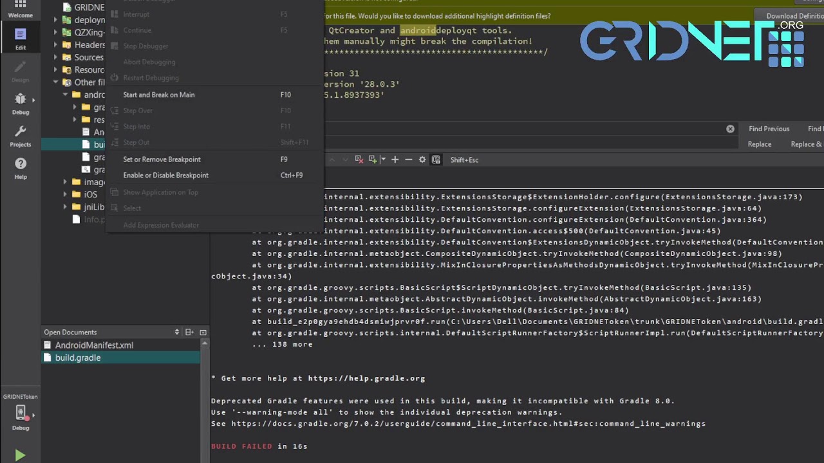Open the Help mode

tap(20, 168)
